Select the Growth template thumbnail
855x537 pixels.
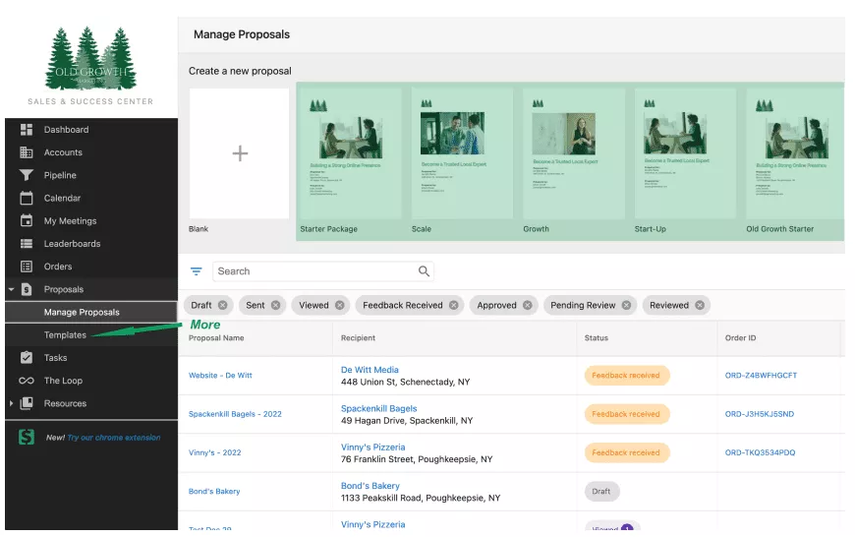(574, 153)
